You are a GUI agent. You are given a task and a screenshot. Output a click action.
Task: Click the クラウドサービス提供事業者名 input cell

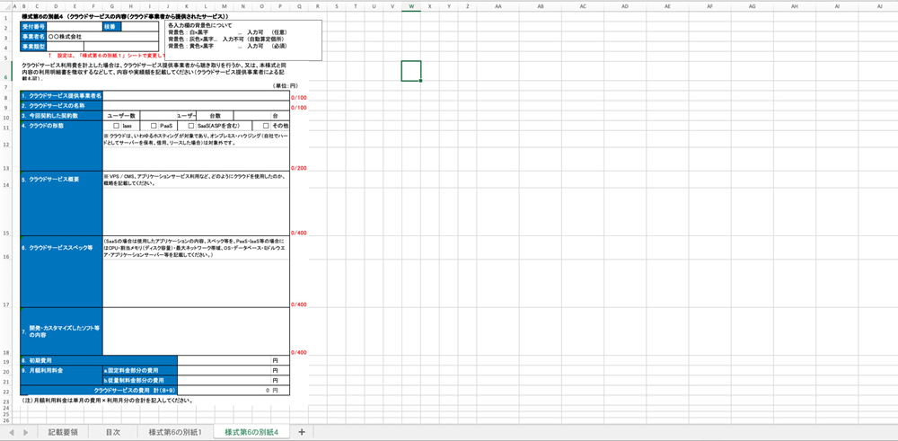point(196,95)
